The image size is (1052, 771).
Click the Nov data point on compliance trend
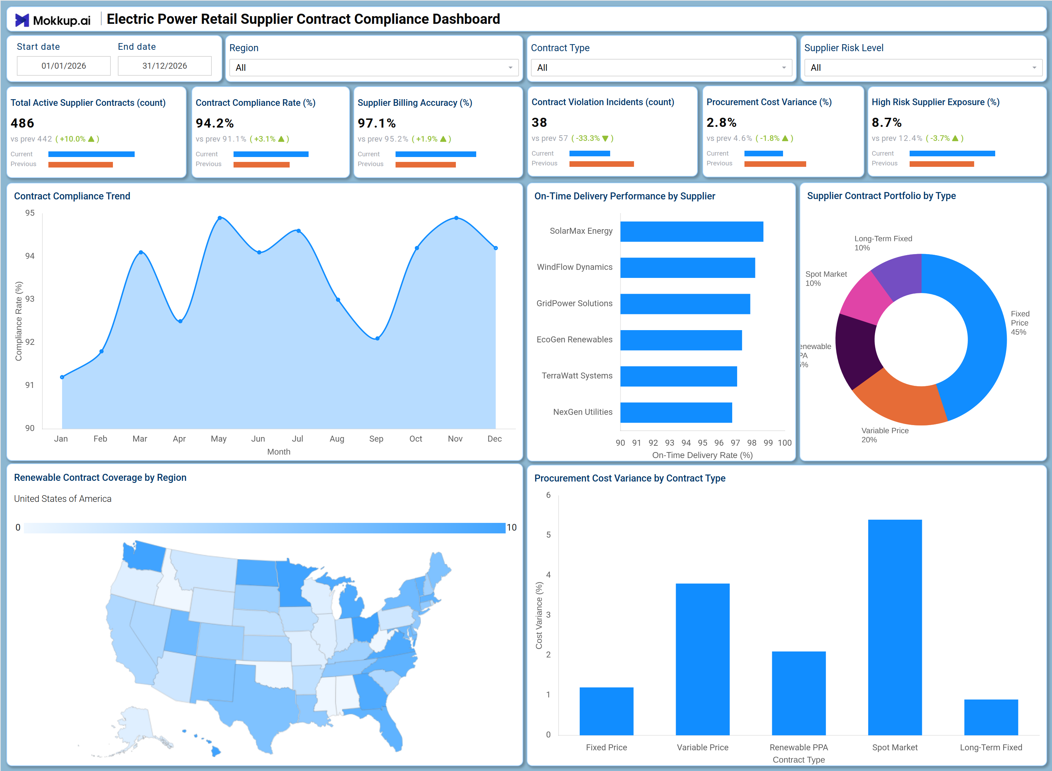[x=456, y=218]
